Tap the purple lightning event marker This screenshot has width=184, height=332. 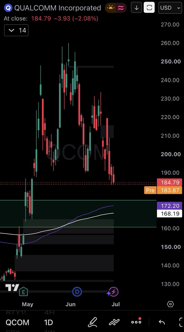coord(114,292)
